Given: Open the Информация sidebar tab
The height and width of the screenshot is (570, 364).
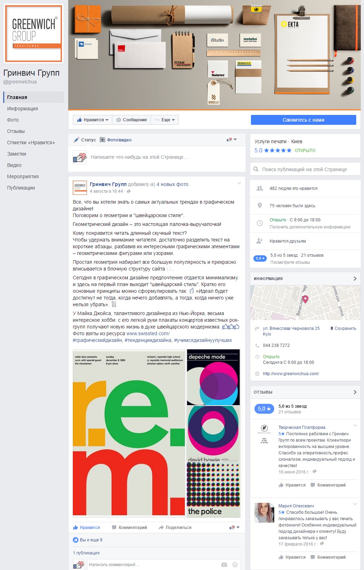Looking at the screenshot, I should (x=34, y=109).
